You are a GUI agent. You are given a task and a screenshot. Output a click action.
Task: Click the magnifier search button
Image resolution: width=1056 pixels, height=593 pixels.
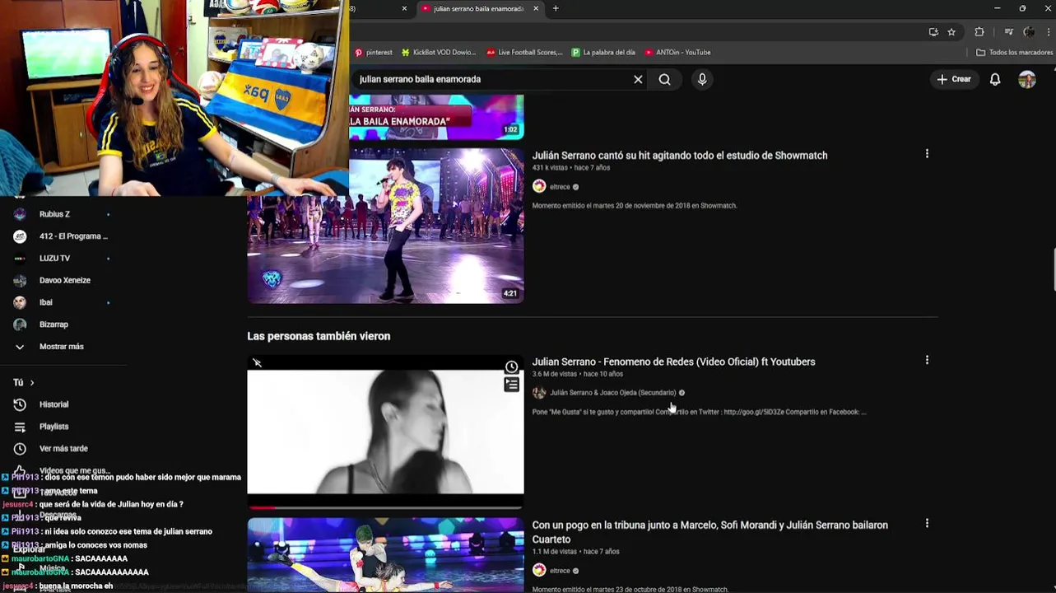664,79
